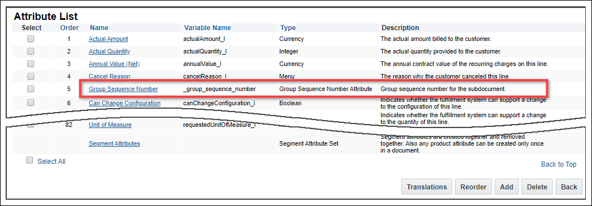Open the Can Change Configuration link
This screenshot has height=206, width=592.
(125, 103)
